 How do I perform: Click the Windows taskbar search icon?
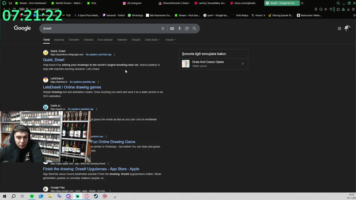pyautogui.click(x=13, y=196)
